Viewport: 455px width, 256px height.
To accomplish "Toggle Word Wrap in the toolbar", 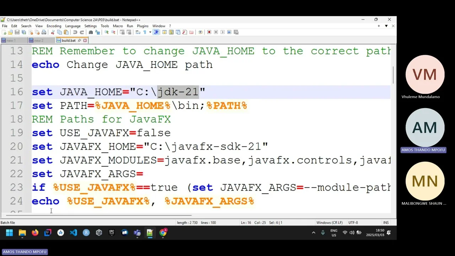I will pos(138,32).
